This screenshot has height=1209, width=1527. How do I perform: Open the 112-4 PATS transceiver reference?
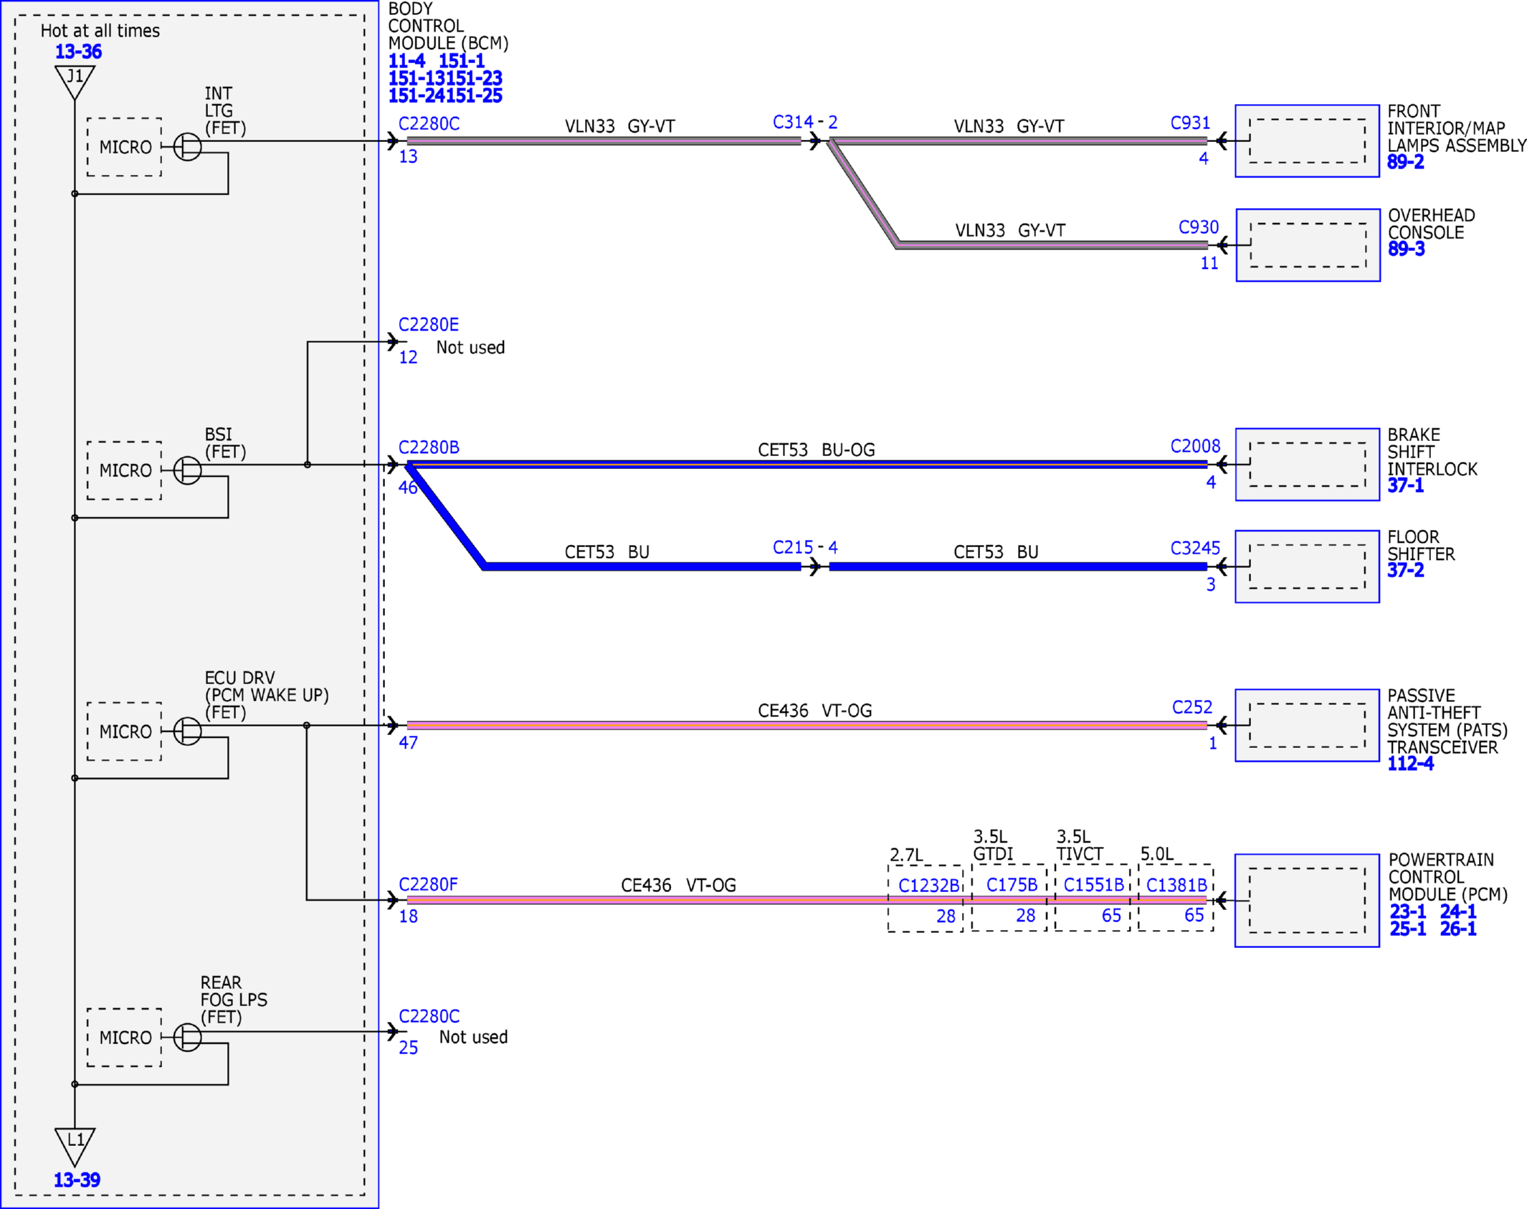point(1410,764)
